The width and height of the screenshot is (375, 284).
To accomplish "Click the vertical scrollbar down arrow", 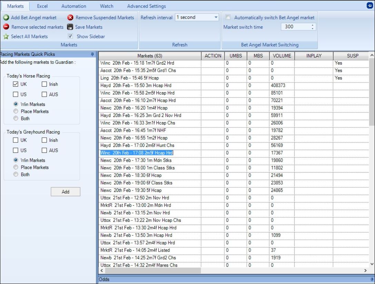I will (x=372, y=264).
